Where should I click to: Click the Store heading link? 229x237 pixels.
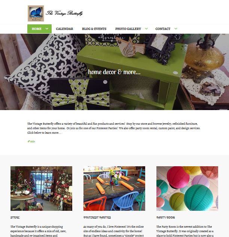(15, 218)
